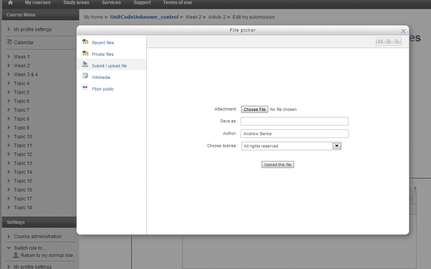Open Study areas menu

coord(76,3)
